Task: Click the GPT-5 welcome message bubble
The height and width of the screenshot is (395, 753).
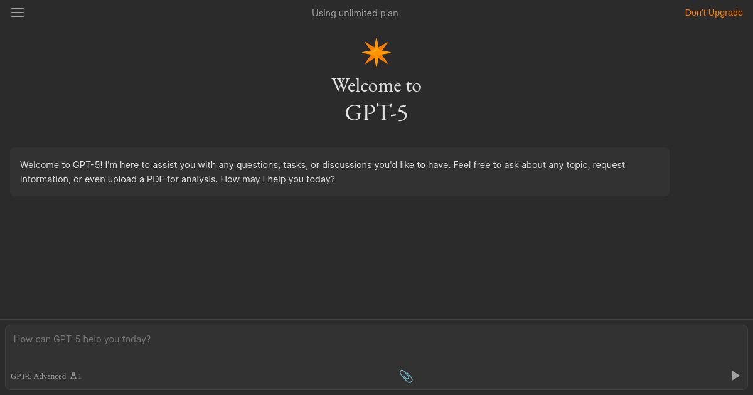Action: point(339,172)
